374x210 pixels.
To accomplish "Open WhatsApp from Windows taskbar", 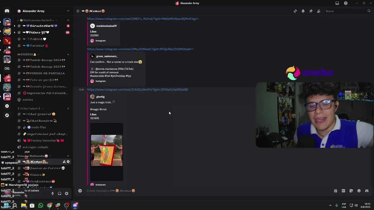I will pyautogui.click(x=41, y=205).
